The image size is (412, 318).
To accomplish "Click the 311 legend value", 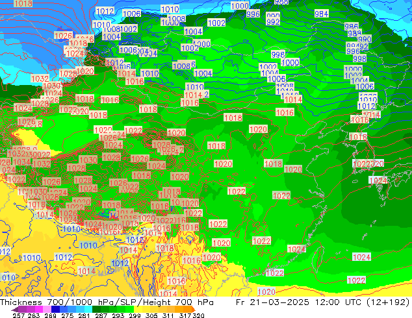I will (x=168, y=315).
